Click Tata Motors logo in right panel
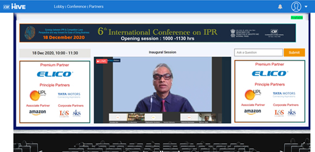The image size is (315, 152). click(x=284, y=95)
